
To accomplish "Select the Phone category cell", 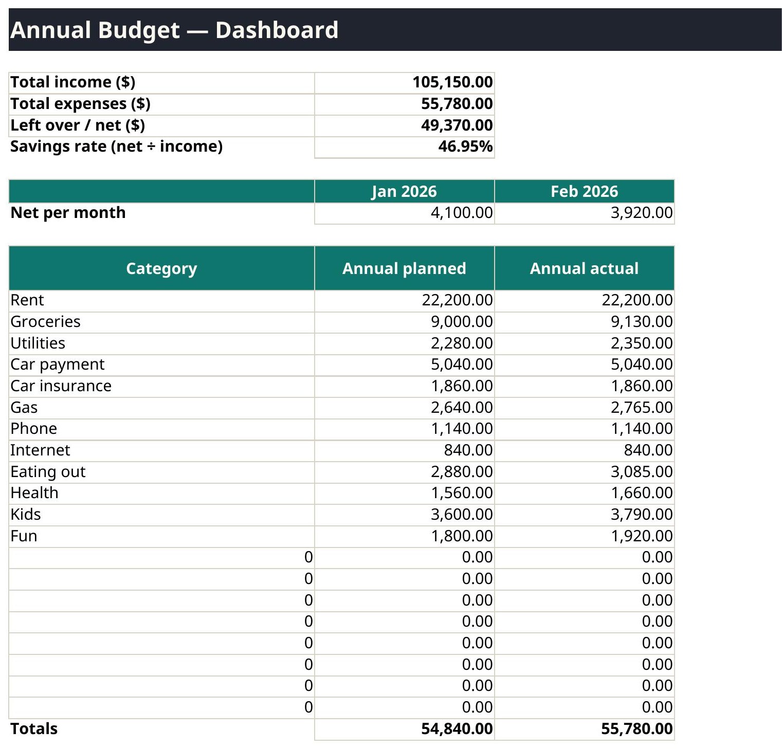I will tap(161, 429).
